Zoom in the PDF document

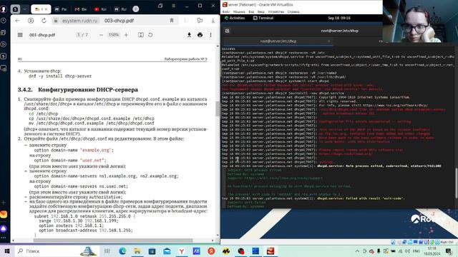tap(126, 35)
